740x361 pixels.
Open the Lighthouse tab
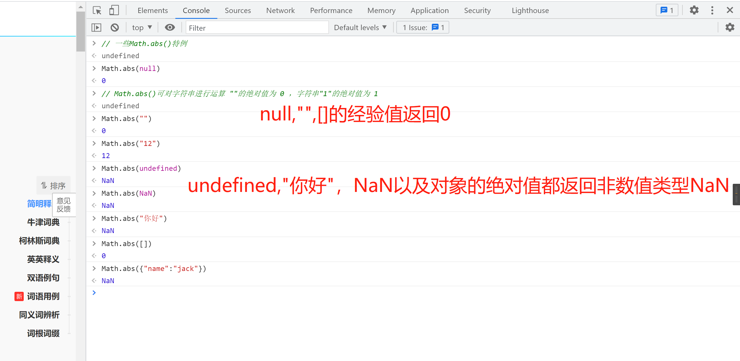pos(530,10)
